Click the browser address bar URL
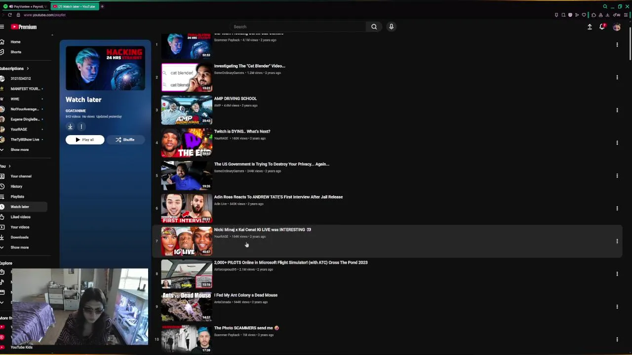The image size is (632, 355). coord(44,15)
